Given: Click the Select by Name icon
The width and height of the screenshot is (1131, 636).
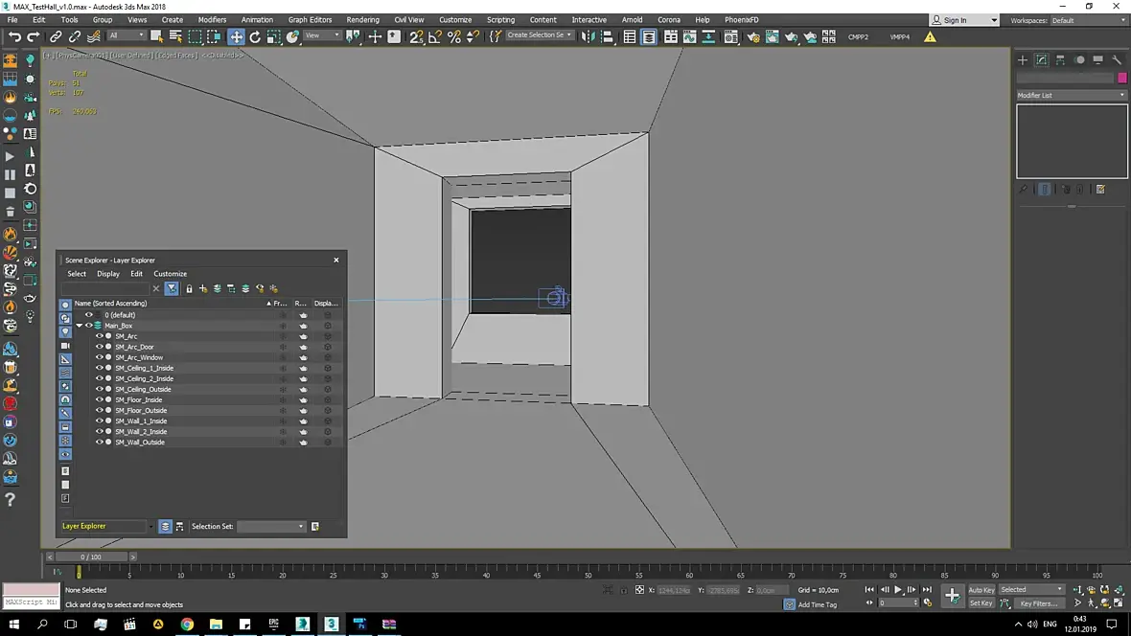Looking at the screenshot, I should click(x=175, y=36).
